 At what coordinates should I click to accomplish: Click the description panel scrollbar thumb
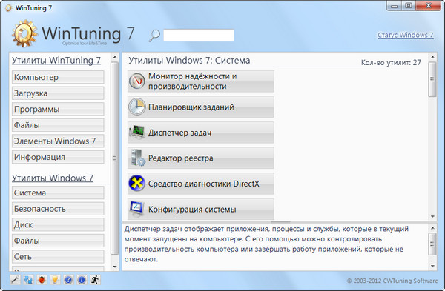click(x=432, y=244)
